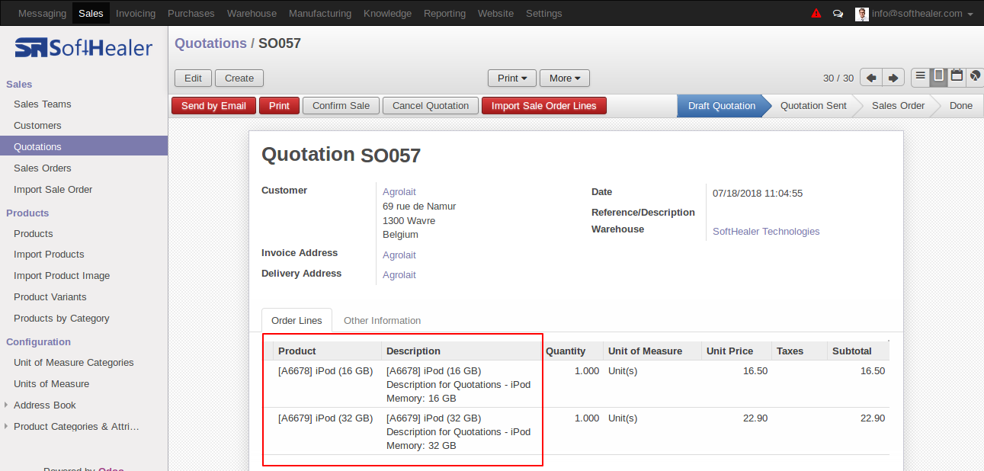Open the Manufacturing menu

320,13
